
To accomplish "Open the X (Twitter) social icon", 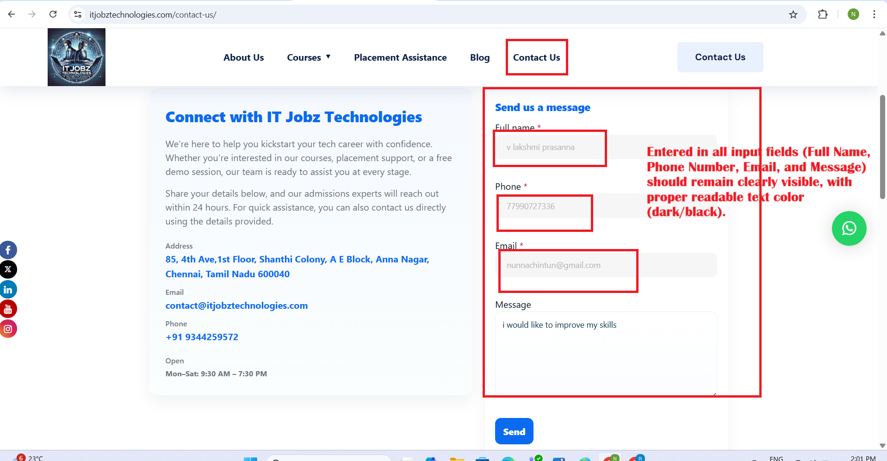I will (8, 269).
